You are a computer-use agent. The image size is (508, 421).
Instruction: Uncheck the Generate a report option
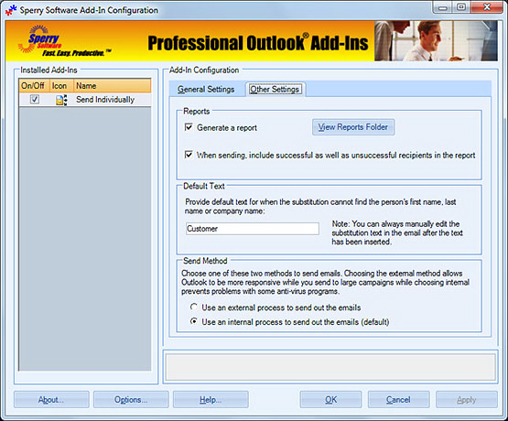[x=189, y=127]
